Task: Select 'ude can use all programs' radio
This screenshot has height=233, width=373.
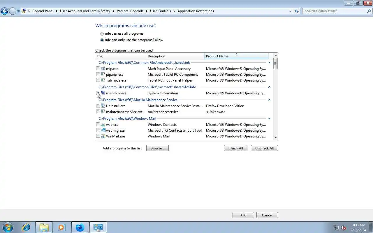Action: coord(102,34)
